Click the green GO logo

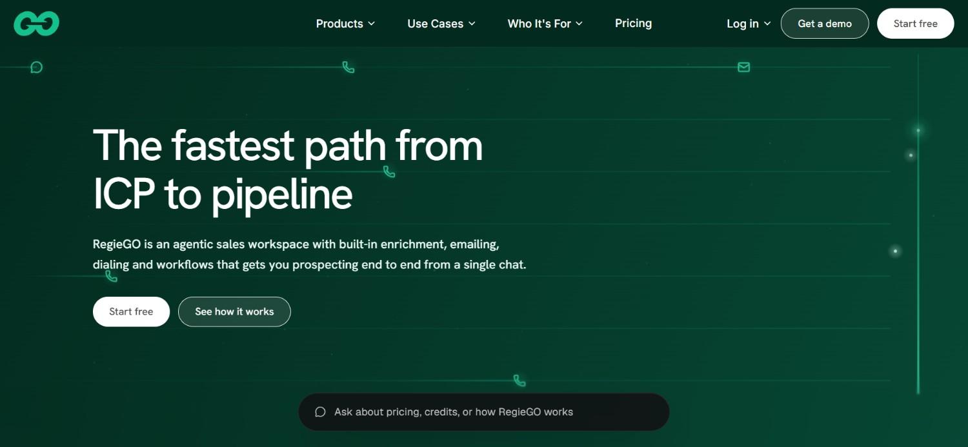(x=37, y=24)
